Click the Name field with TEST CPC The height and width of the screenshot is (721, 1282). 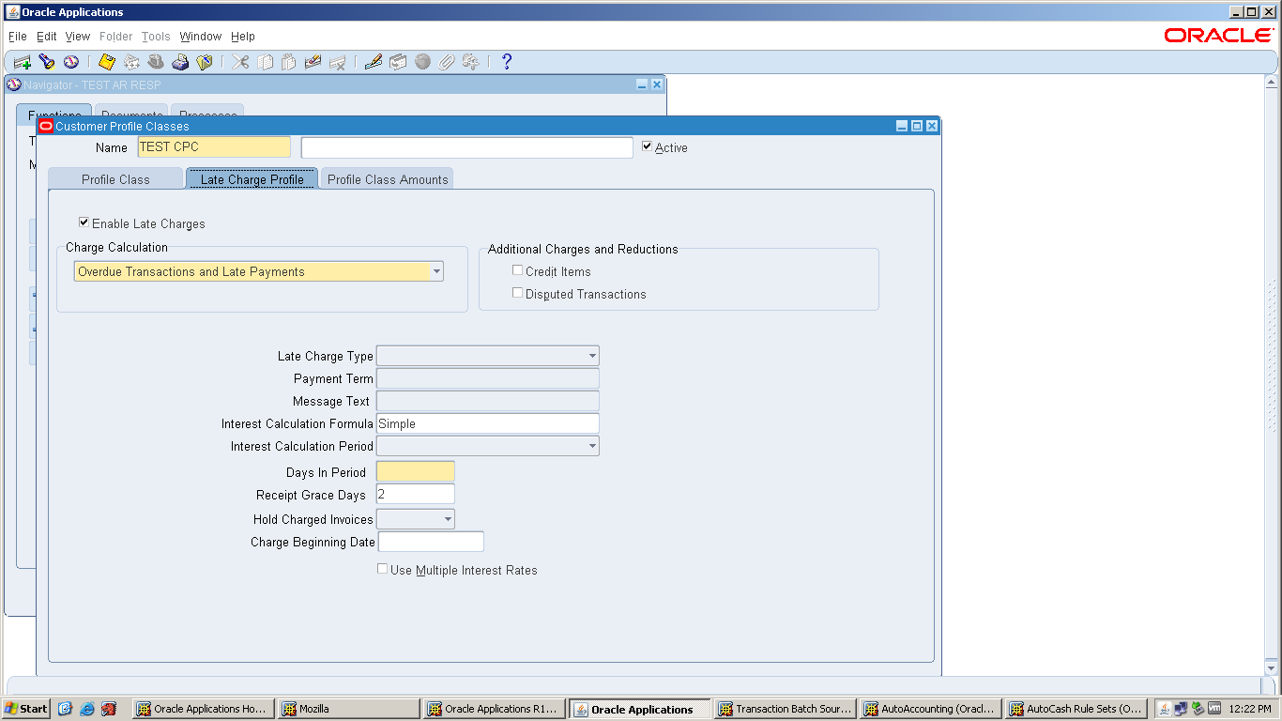(214, 147)
